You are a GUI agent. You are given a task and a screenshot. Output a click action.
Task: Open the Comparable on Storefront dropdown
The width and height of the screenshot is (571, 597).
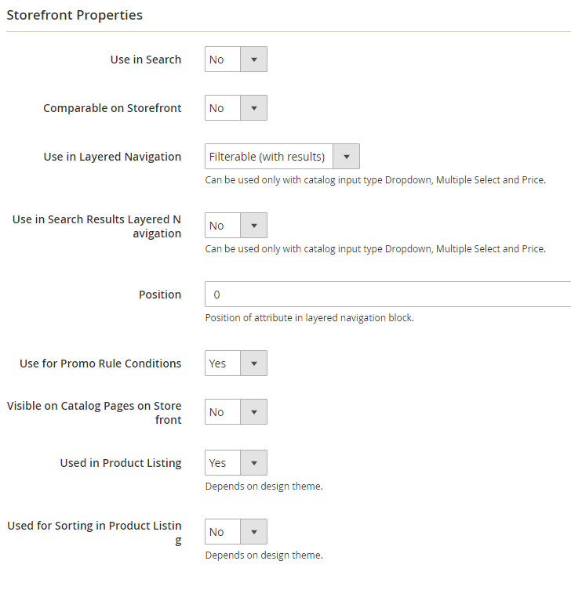pyautogui.click(x=236, y=108)
